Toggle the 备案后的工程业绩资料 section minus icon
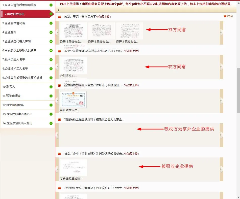This screenshot has width=240, height=199. (x=59, y=120)
